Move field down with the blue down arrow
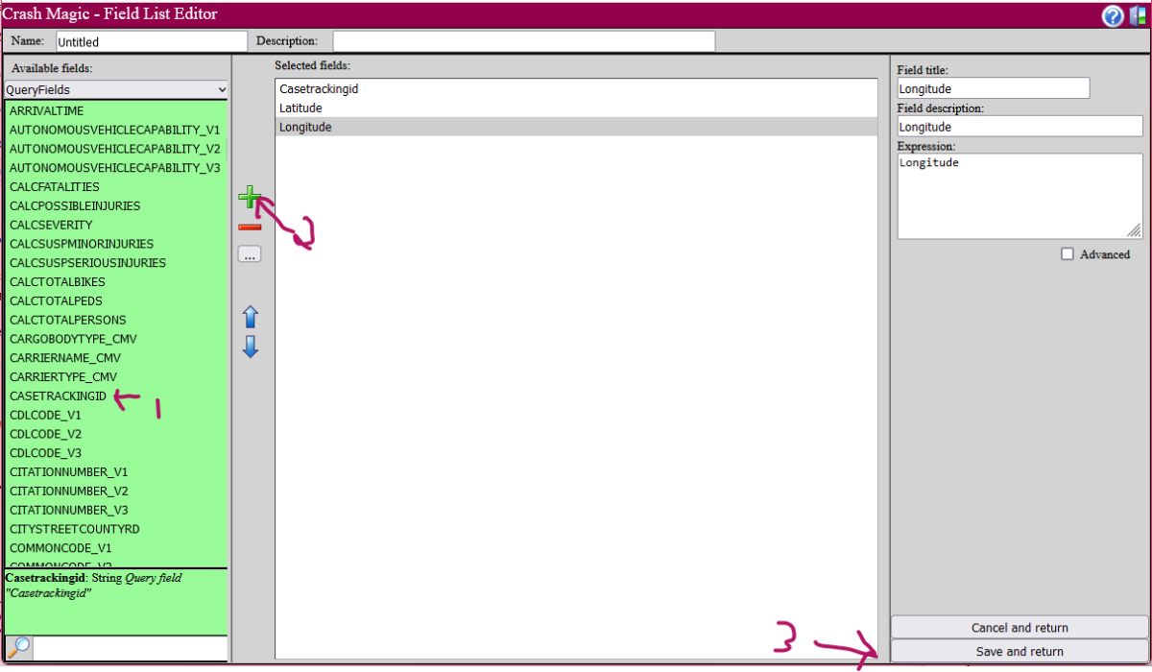Viewport: 1152px width, 672px height. point(250,347)
